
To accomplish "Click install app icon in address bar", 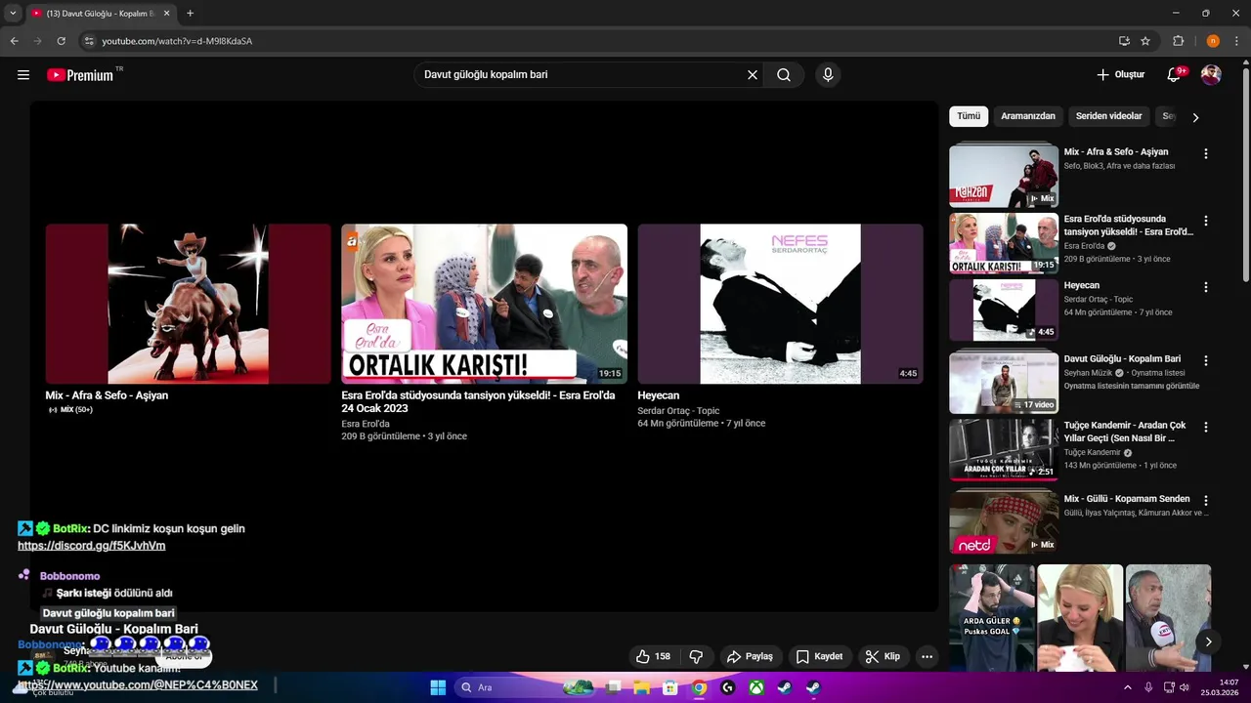I will pos(1124,41).
